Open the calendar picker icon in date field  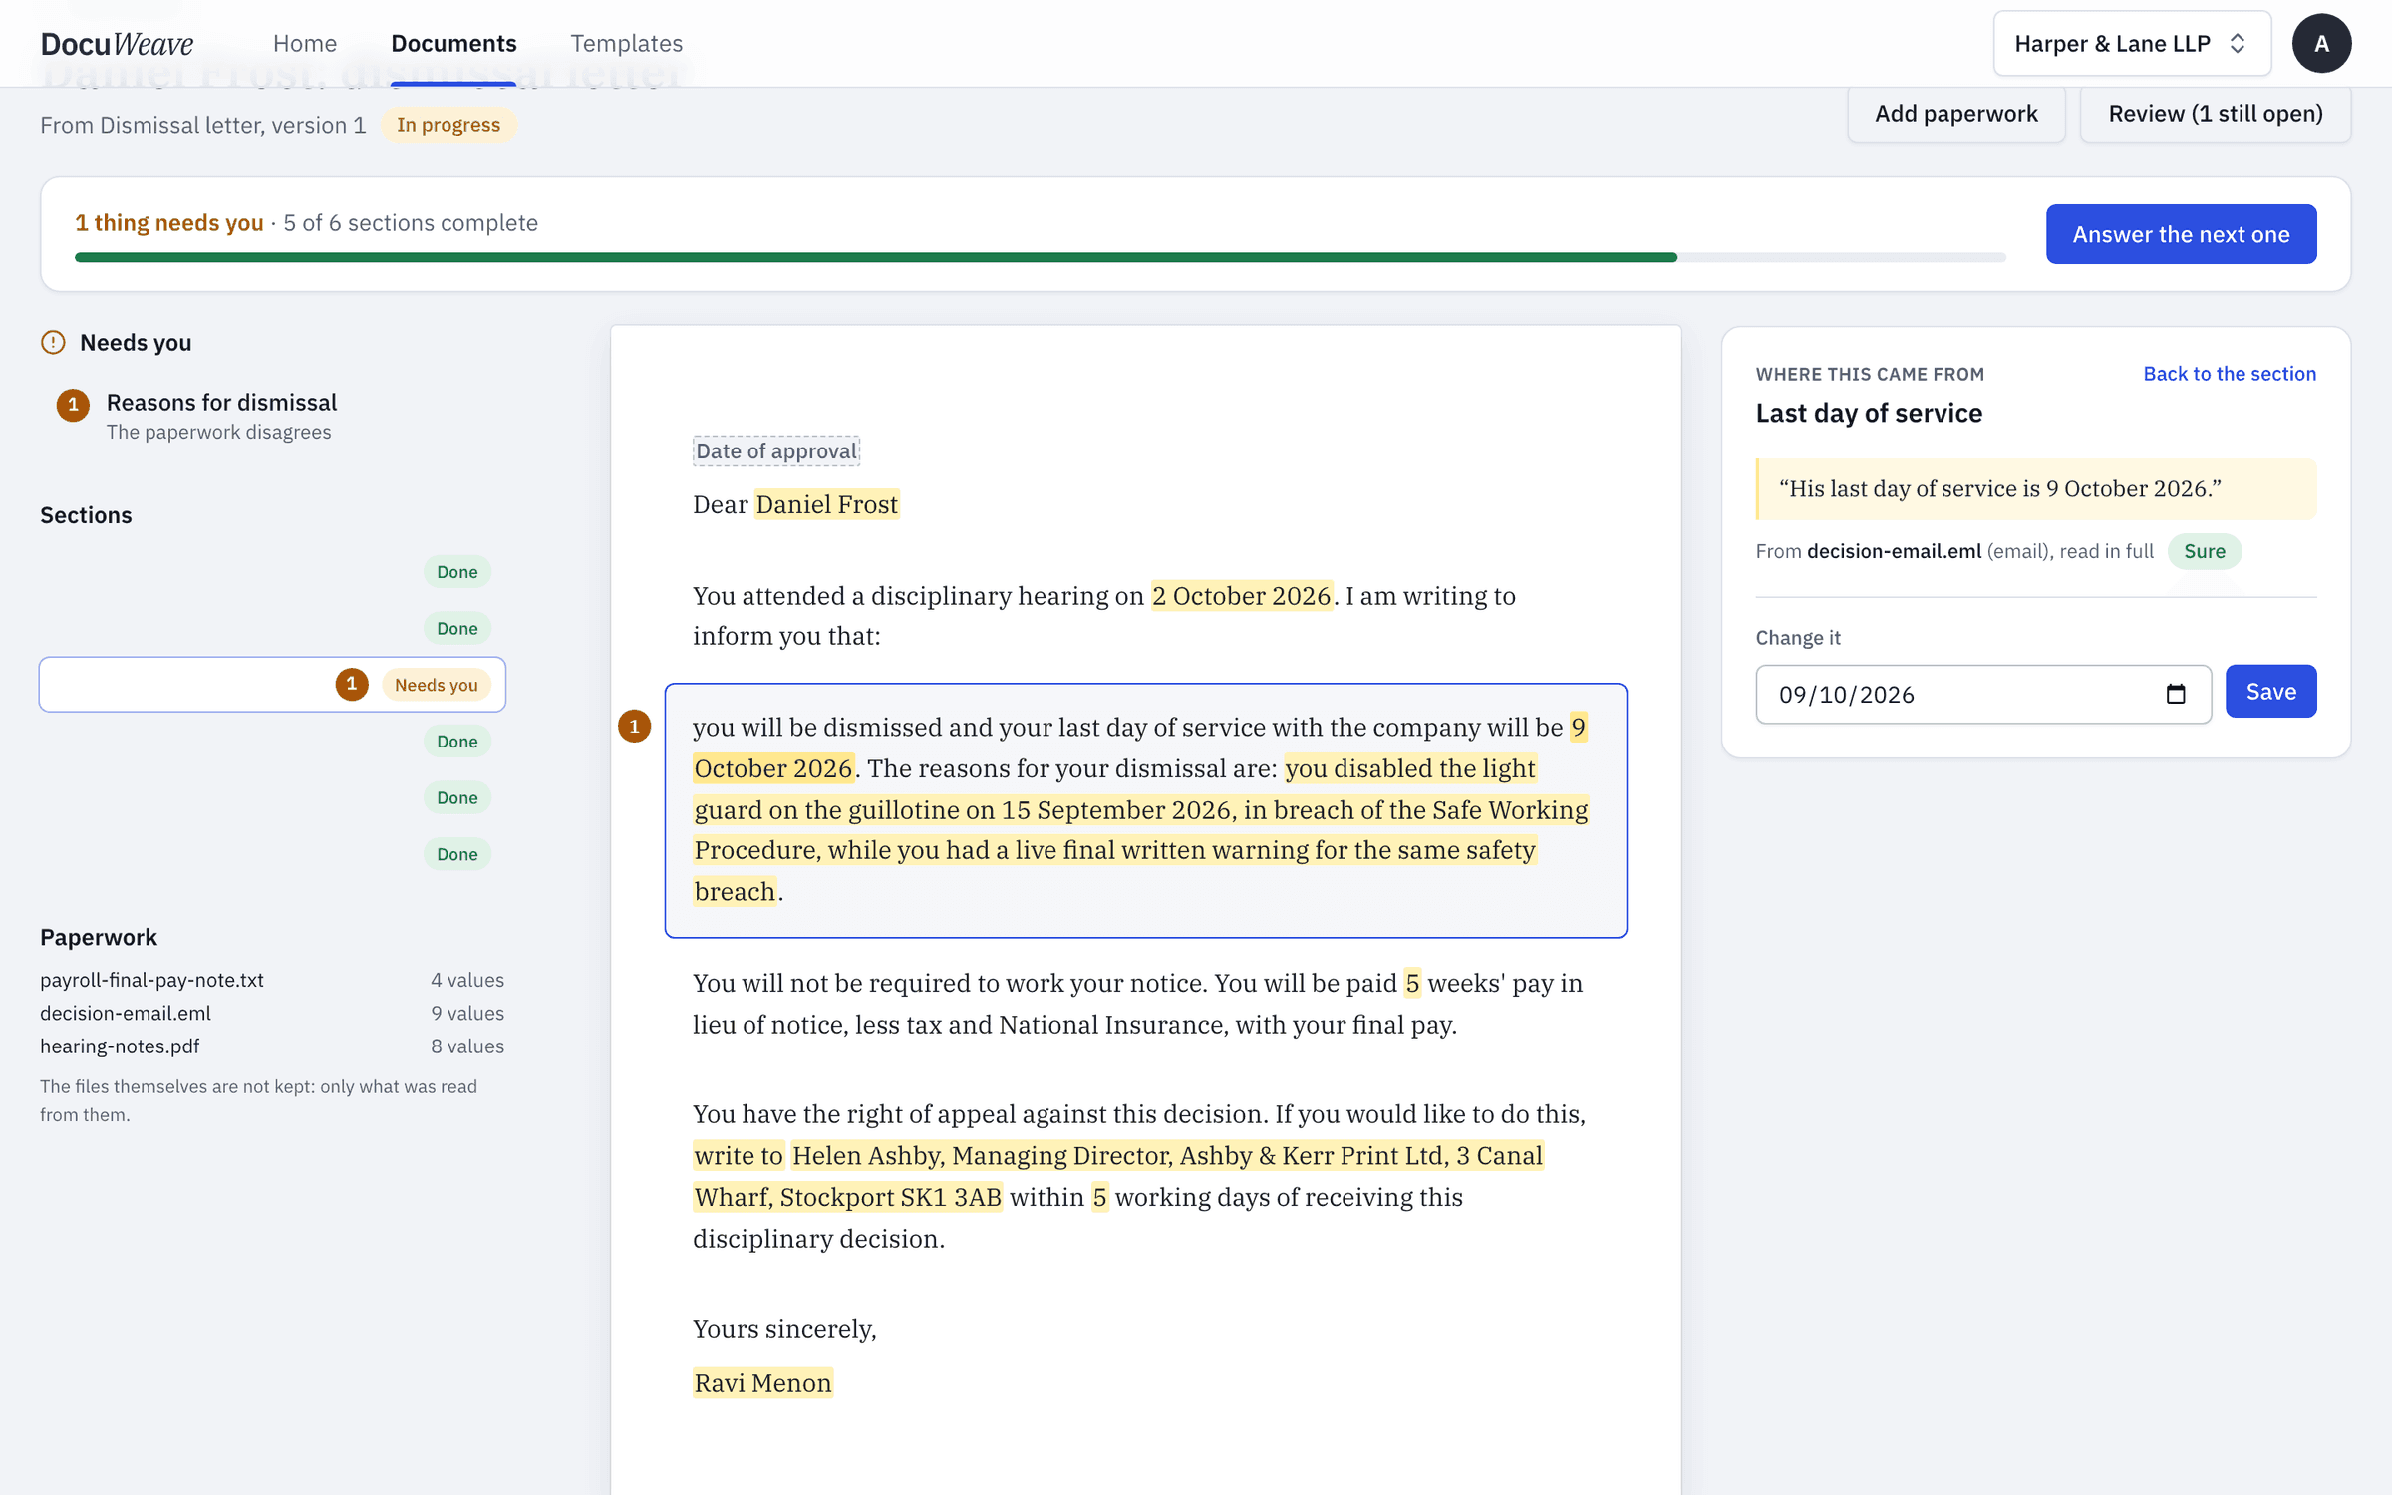coord(2175,694)
